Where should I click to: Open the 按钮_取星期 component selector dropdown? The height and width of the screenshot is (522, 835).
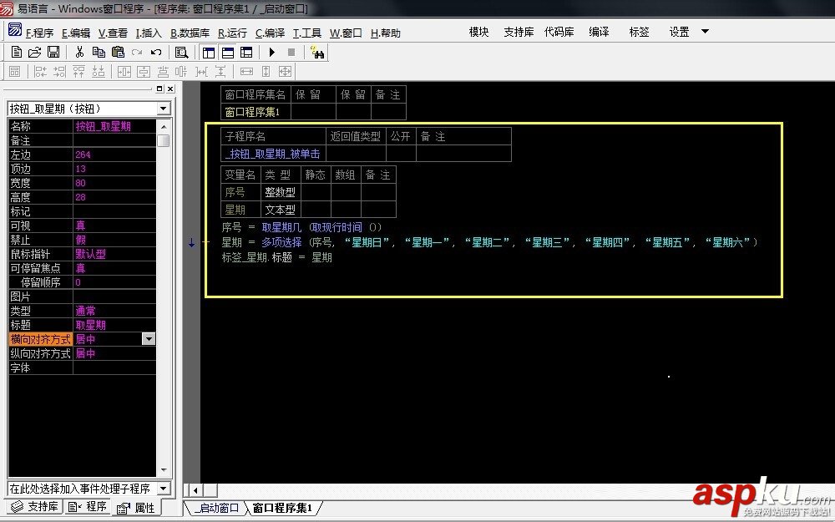coord(163,109)
